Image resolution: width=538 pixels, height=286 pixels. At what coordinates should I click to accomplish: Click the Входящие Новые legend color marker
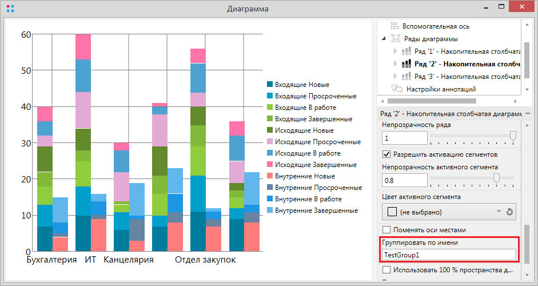point(270,85)
